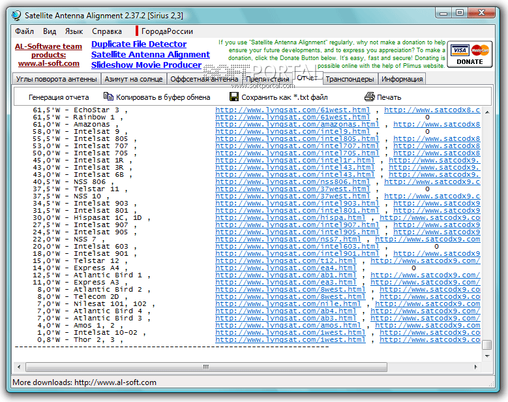508x402 pixels.
Task: Click text '14,0°W - Express A4'
Action: (76, 268)
